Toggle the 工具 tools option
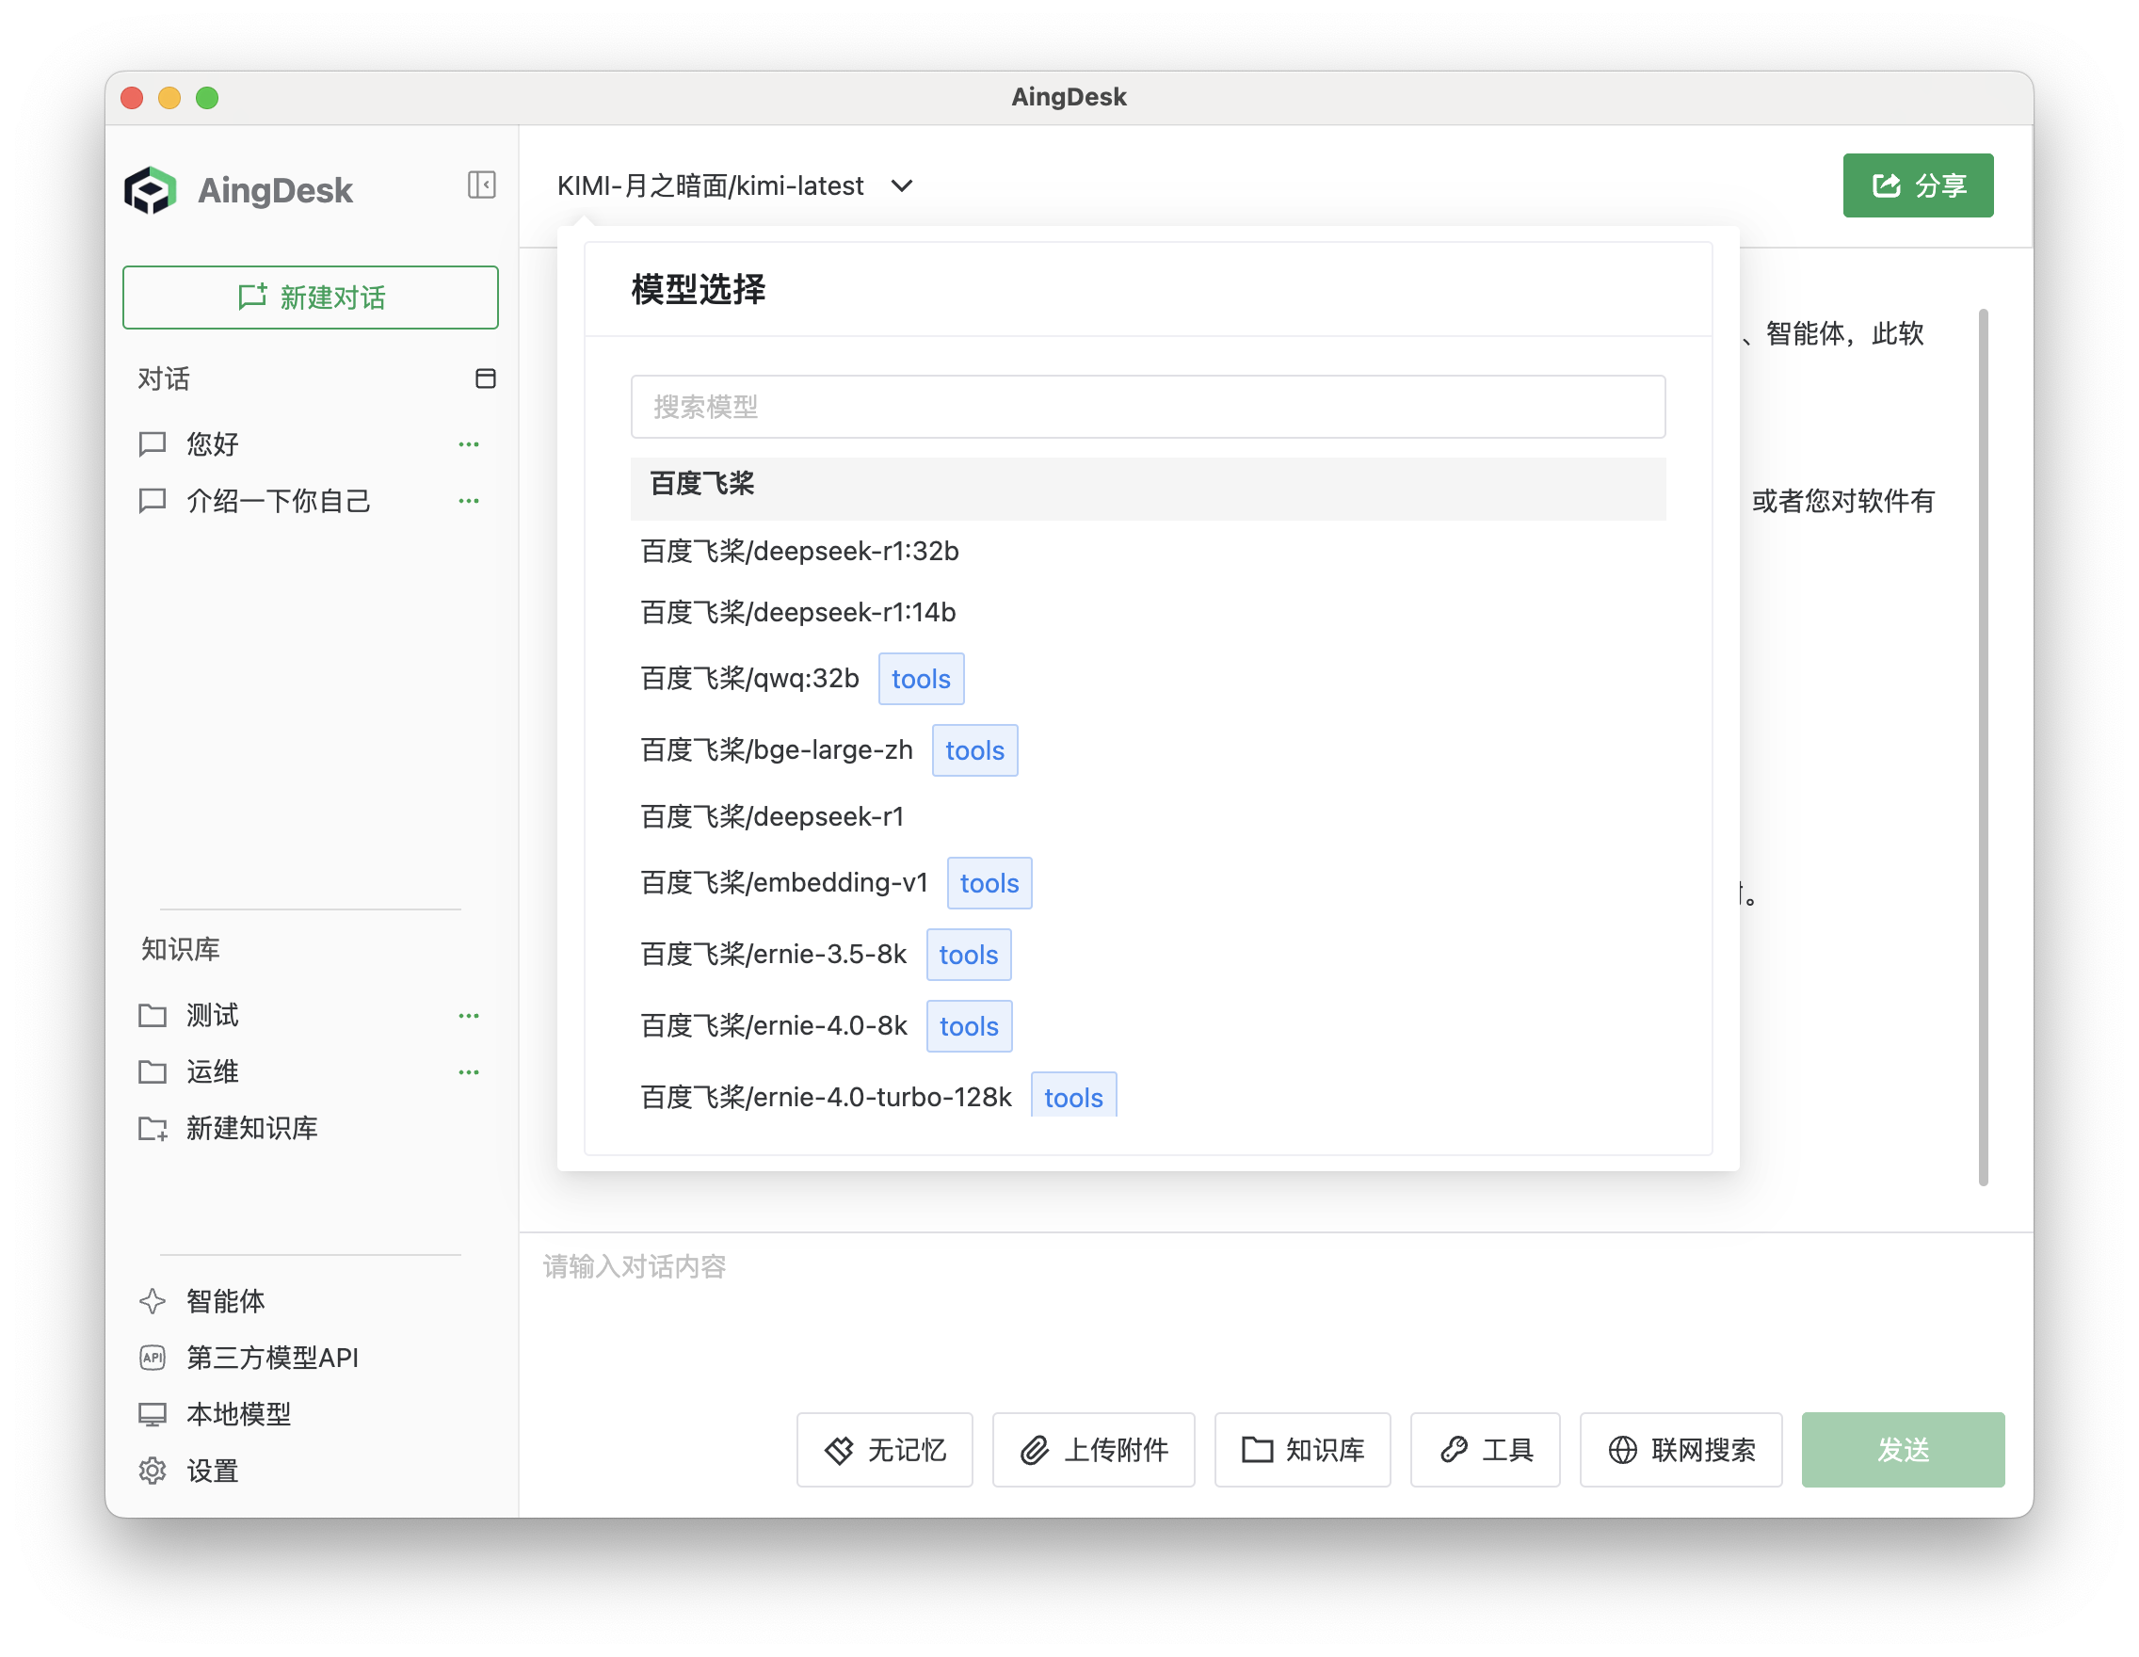The height and width of the screenshot is (1657, 2139). point(1485,1451)
